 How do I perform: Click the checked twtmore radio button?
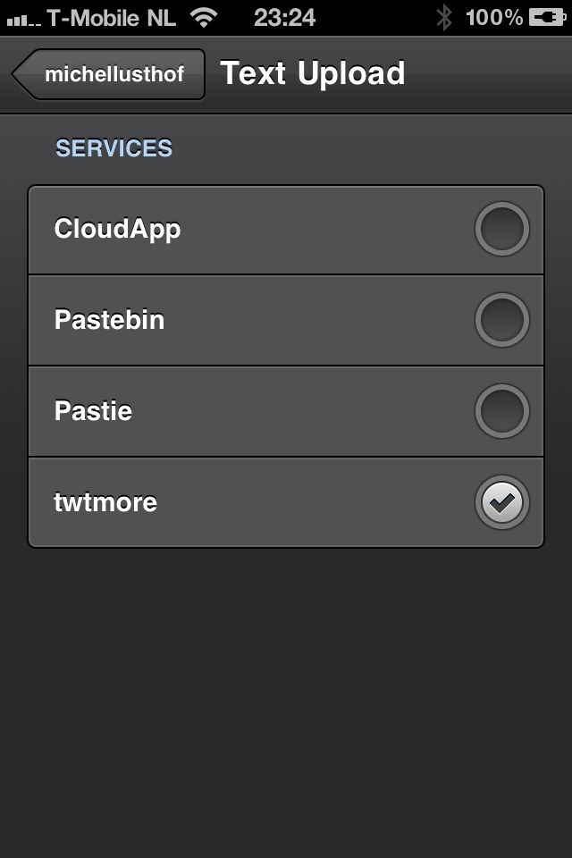click(x=501, y=502)
